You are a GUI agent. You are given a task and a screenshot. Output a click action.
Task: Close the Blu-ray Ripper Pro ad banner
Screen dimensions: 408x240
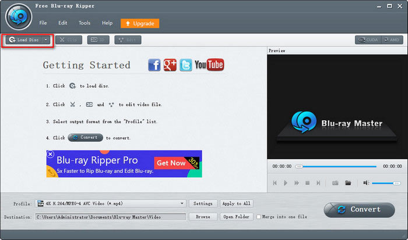51,155
